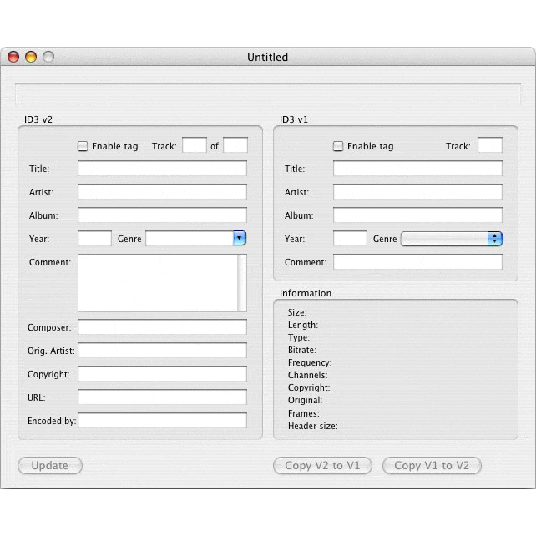Image resolution: width=536 pixels, height=536 pixels.
Task: Focus the Encoded by field
Action: coord(162,420)
